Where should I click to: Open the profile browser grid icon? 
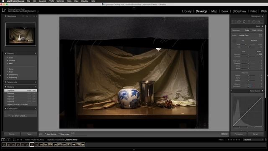[x=260, y=35]
